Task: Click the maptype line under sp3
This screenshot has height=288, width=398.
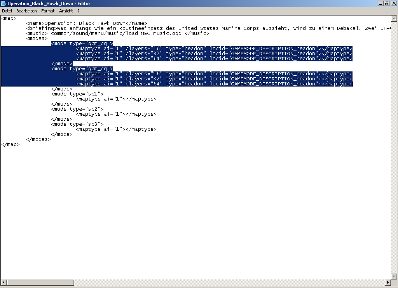Action: [116, 129]
